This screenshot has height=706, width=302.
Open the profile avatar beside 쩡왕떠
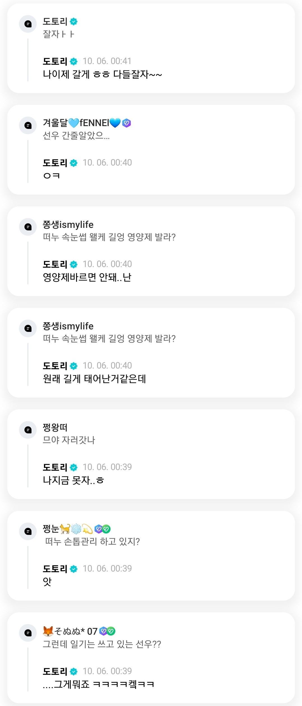[28, 430]
